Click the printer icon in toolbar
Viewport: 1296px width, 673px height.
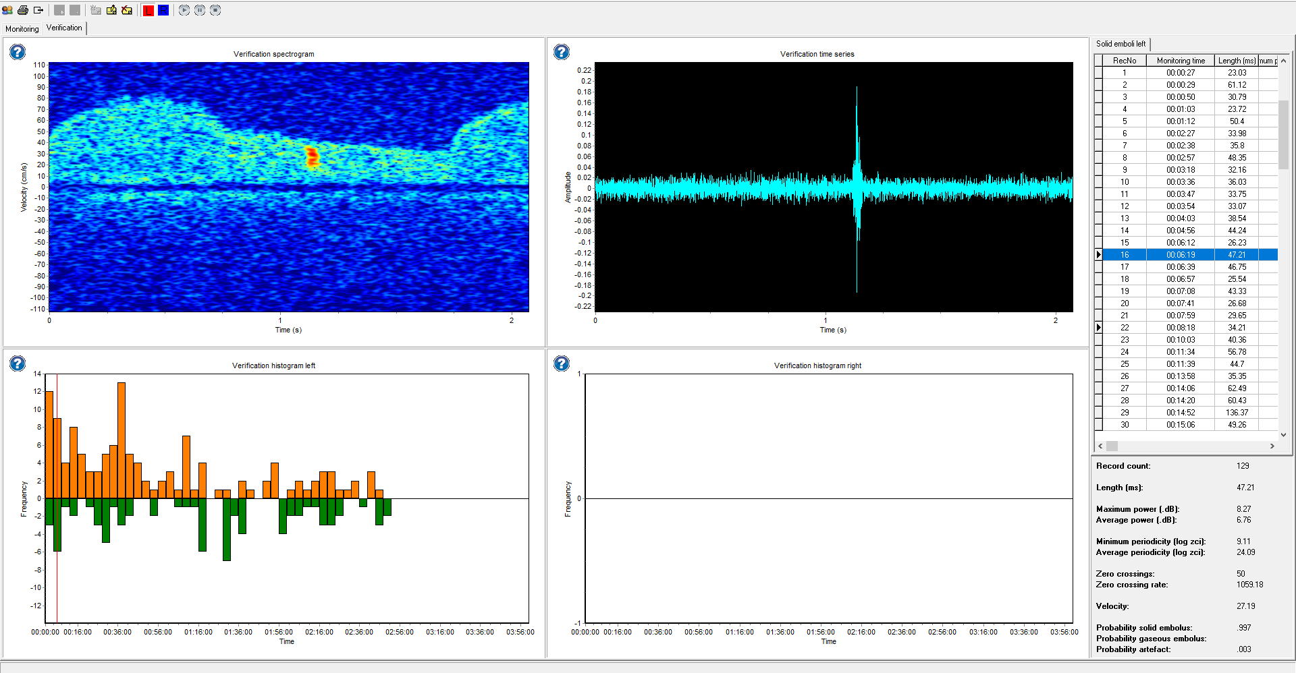(23, 10)
